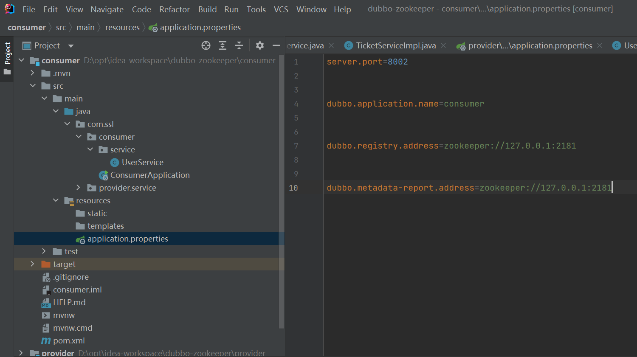
Task: Click the IntelliJ IDEA logo icon
Action: [9, 9]
